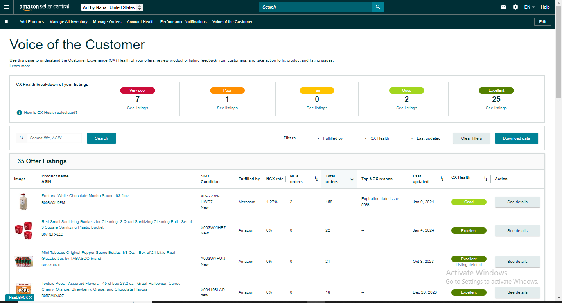Image resolution: width=562 pixels, height=303 pixels.
Task: Click the magnifier icon in listing search box
Action: (22, 138)
